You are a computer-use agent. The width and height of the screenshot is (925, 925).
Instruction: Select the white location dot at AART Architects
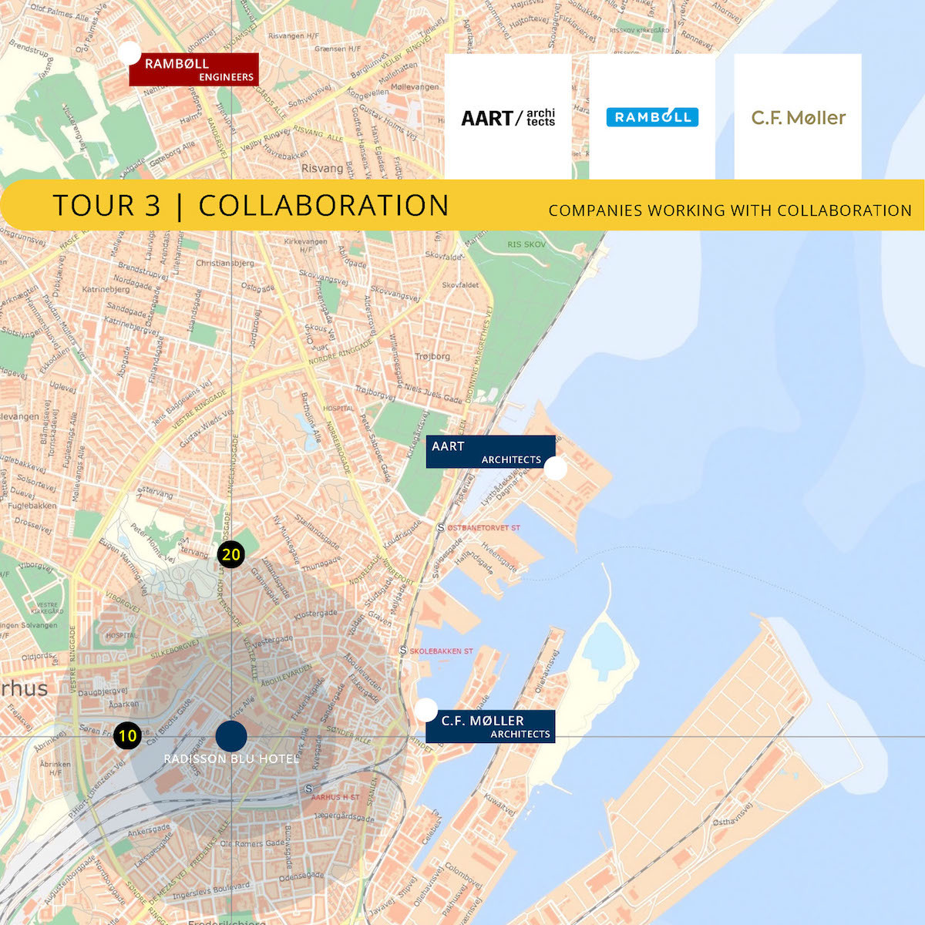[x=555, y=468]
